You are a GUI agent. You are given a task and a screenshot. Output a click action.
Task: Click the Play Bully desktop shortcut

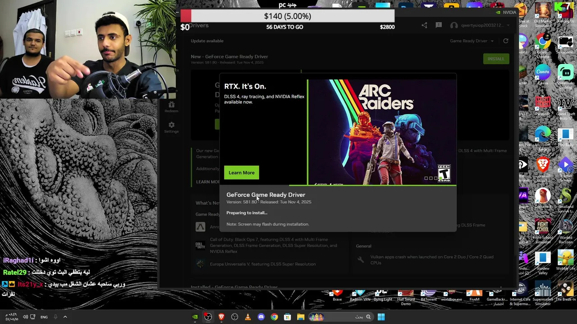[565, 136]
